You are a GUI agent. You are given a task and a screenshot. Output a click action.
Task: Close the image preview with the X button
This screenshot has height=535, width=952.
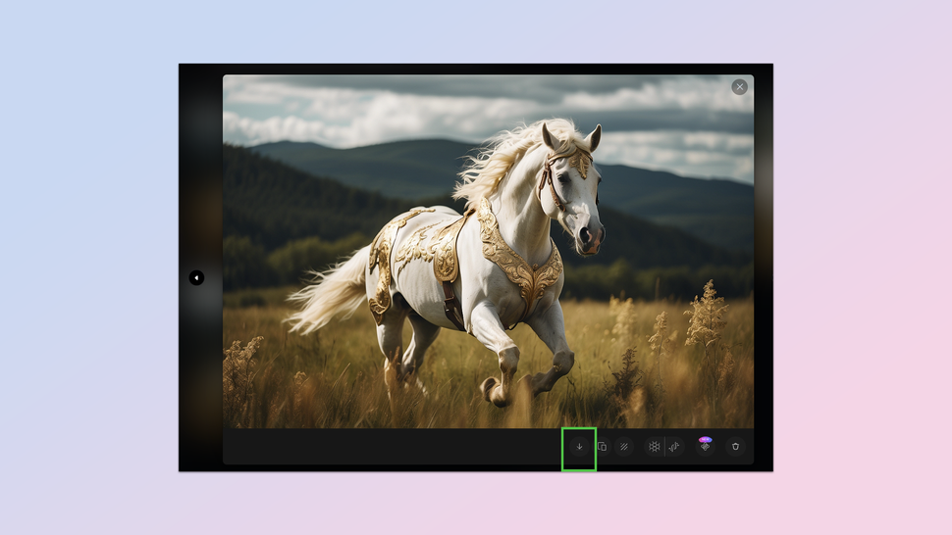tap(739, 87)
